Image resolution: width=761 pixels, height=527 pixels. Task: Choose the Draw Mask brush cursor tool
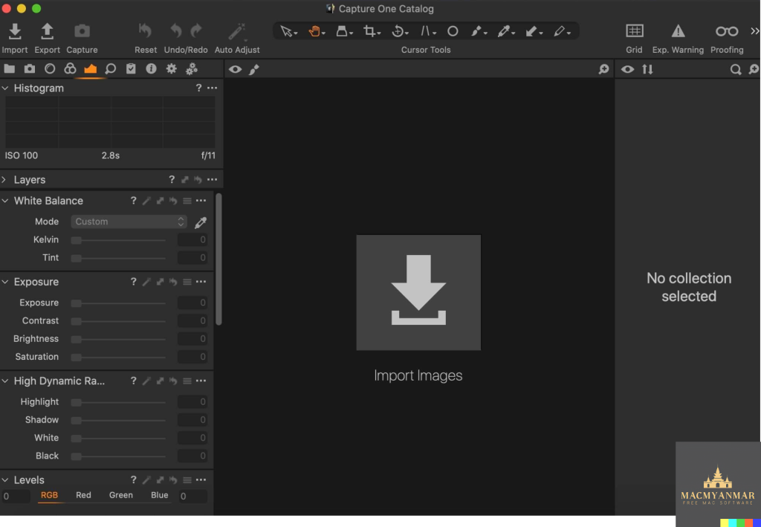pyautogui.click(x=479, y=31)
